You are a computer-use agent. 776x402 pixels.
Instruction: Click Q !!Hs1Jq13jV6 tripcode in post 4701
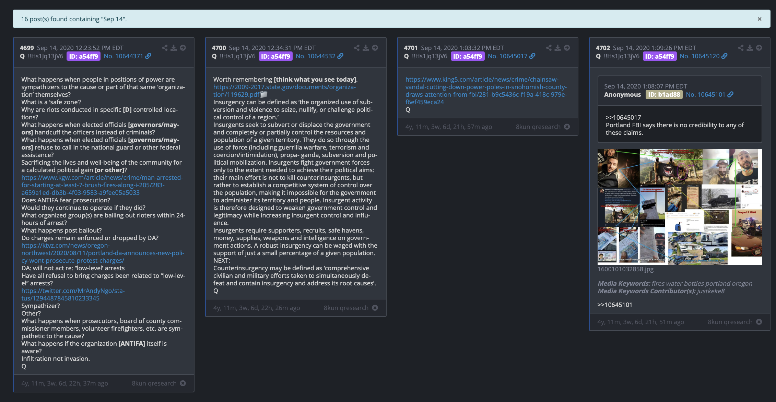pyautogui.click(x=425, y=56)
